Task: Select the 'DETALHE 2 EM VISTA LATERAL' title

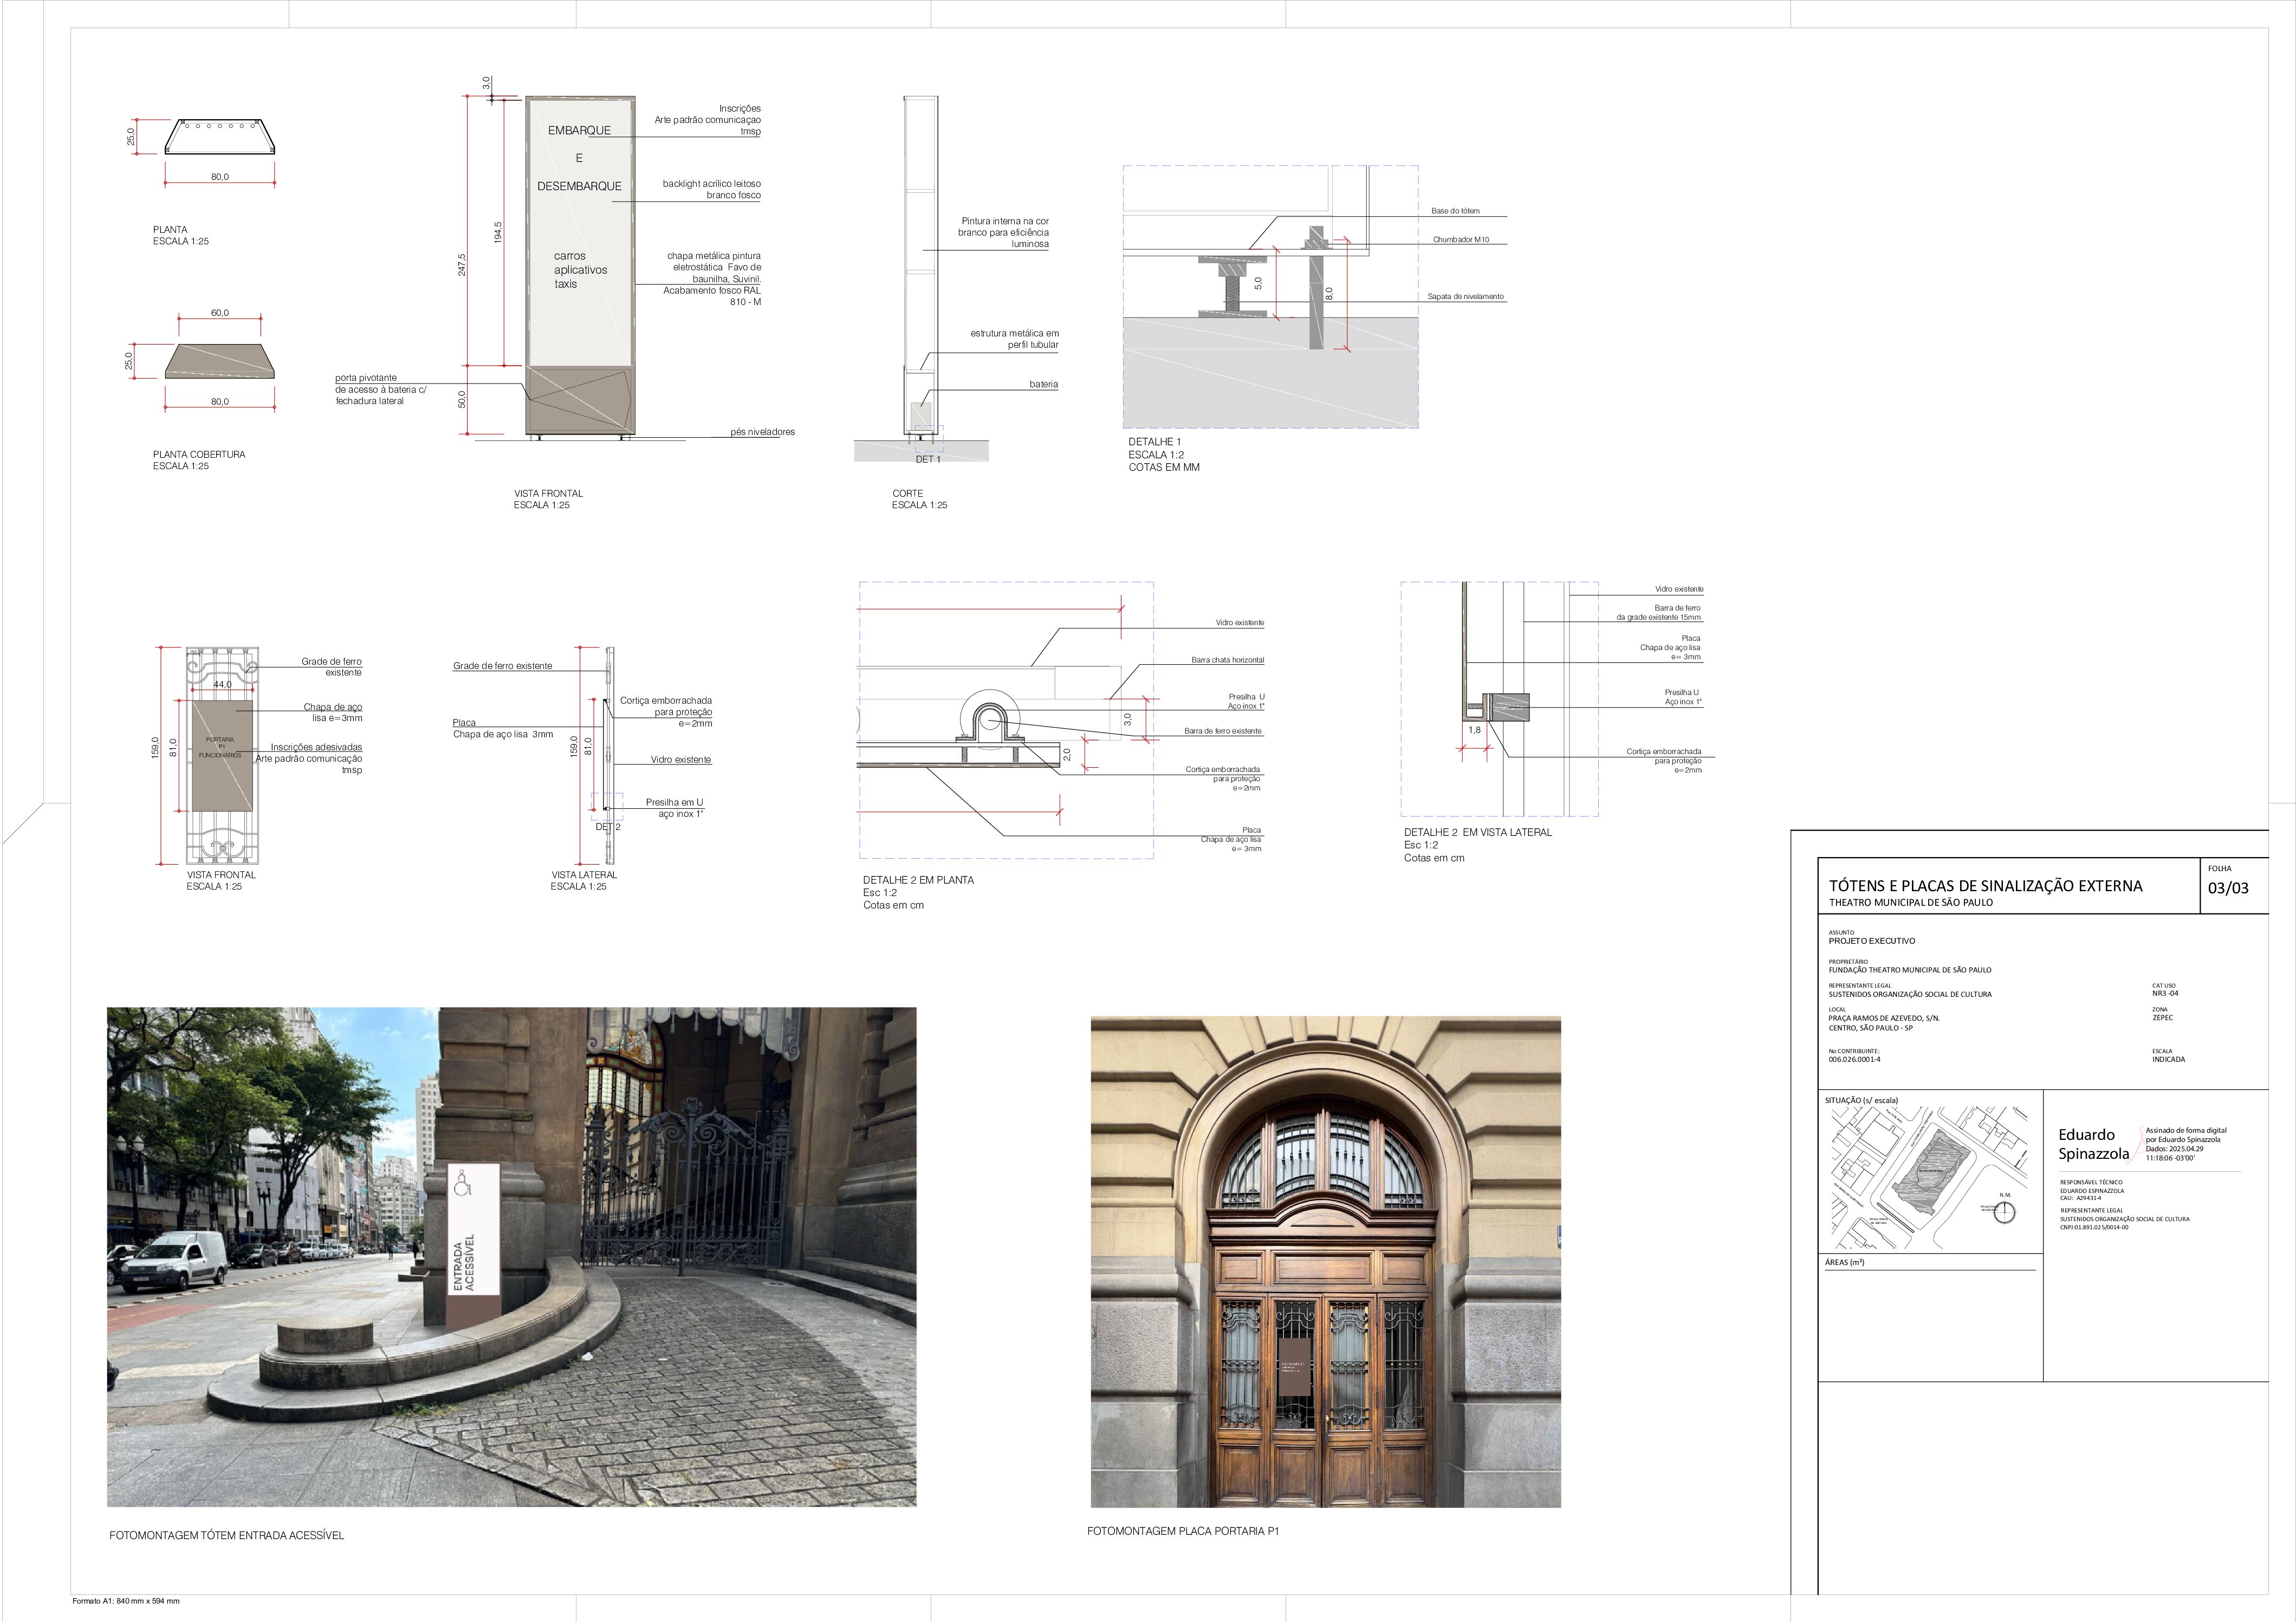Action: [1478, 832]
